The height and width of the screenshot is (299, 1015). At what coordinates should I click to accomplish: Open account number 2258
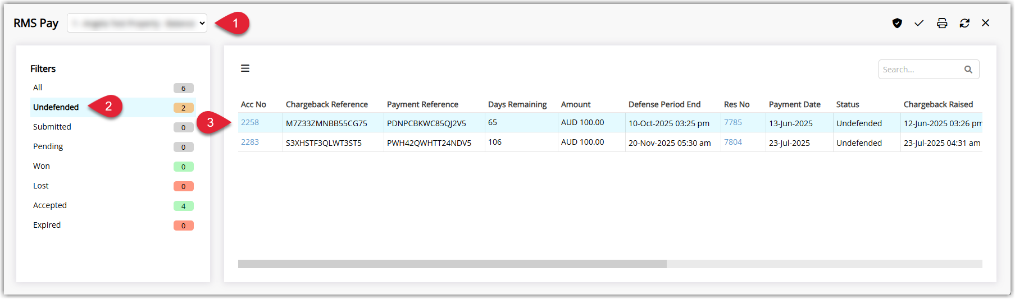[x=250, y=122]
